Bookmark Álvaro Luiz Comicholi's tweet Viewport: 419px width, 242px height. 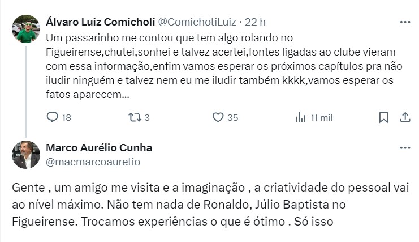click(x=383, y=117)
